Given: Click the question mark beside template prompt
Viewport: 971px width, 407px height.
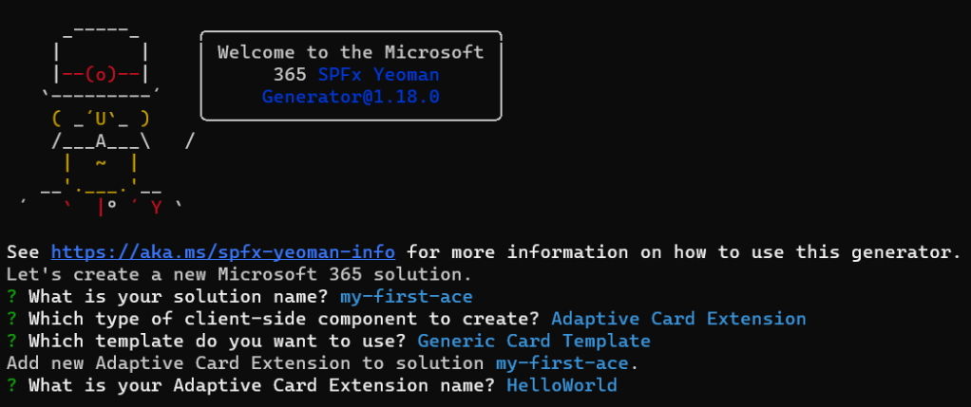Looking at the screenshot, I should (x=11, y=341).
